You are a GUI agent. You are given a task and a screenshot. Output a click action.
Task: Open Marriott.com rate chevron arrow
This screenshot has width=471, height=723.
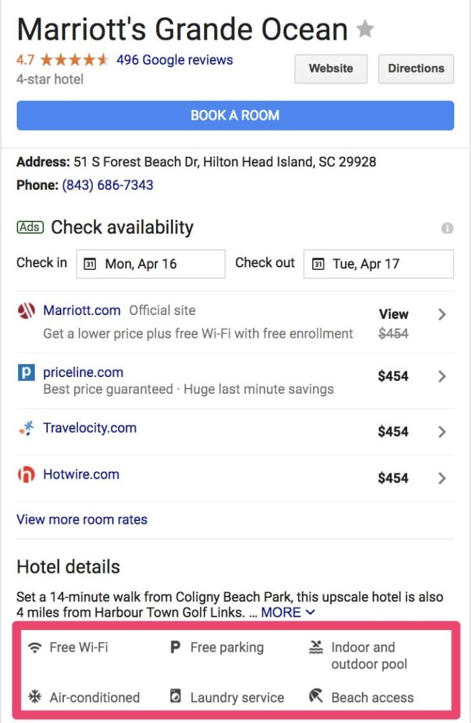442,314
